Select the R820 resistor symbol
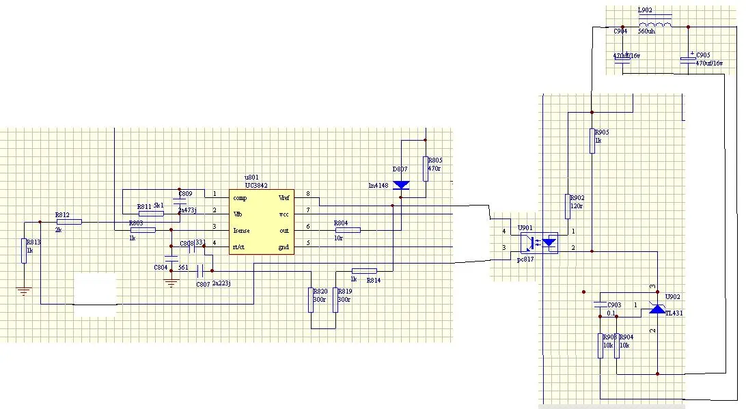The width and height of the screenshot is (746, 409). click(311, 300)
